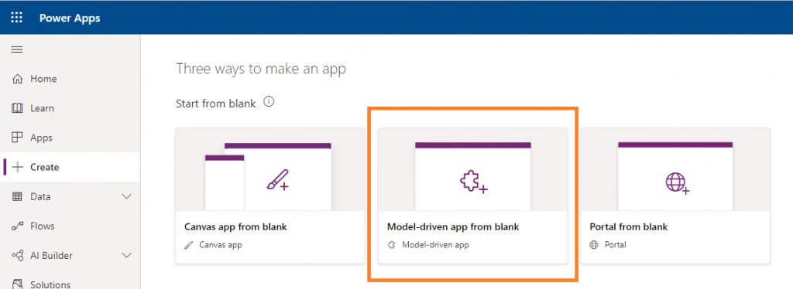Click the Power Apps title link
793x289 pixels.
(70, 18)
